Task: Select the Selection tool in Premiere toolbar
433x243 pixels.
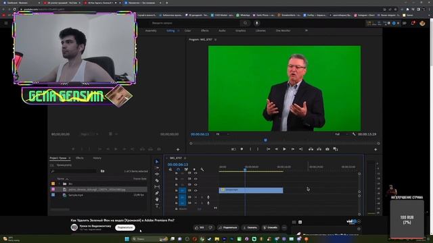Action: coord(157,162)
